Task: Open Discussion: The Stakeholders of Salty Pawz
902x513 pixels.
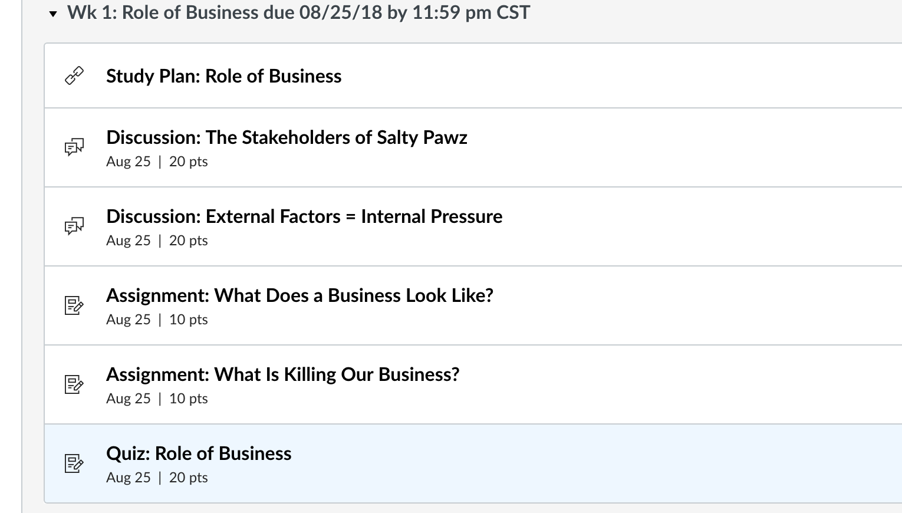Action: 287,137
